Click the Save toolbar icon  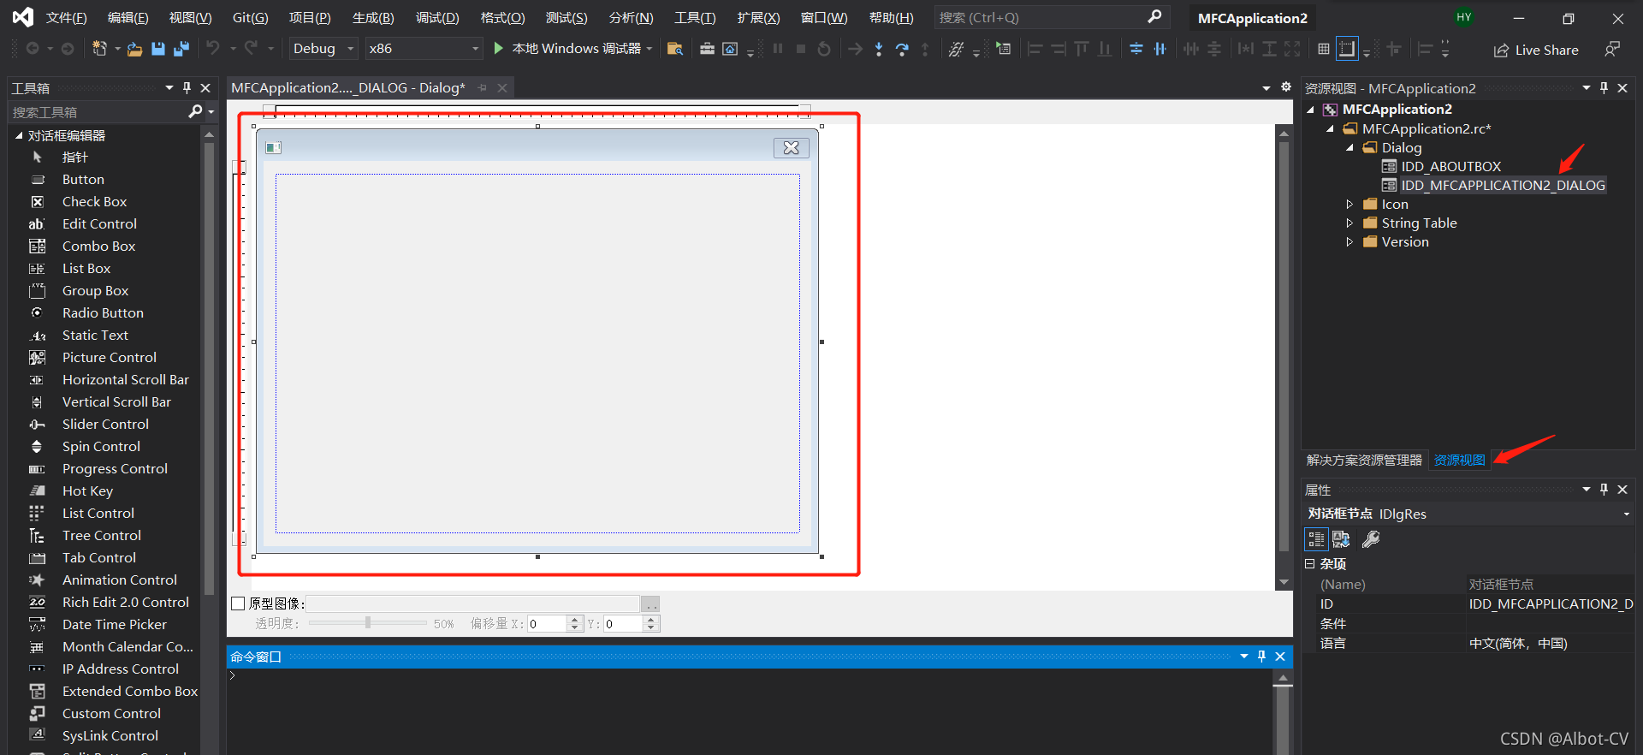pos(157,49)
